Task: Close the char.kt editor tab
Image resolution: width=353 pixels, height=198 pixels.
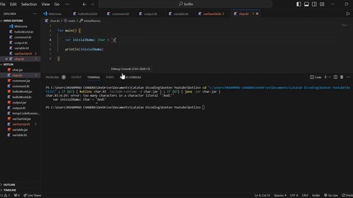Action: click(257, 14)
